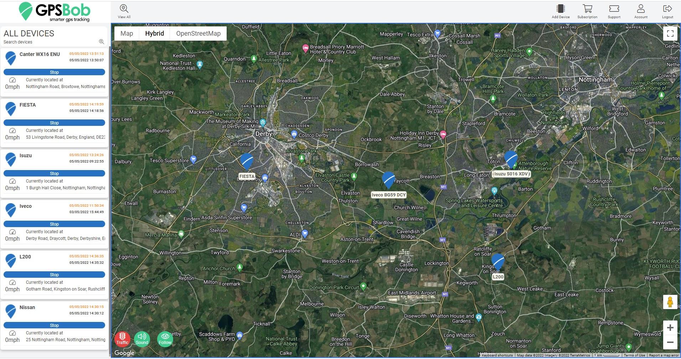Image resolution: width=681 pixels, height=359 pixels.
Task: Select the Canter WX16 ENU device name
Action: pyautogui.click(x=40, y=54)
